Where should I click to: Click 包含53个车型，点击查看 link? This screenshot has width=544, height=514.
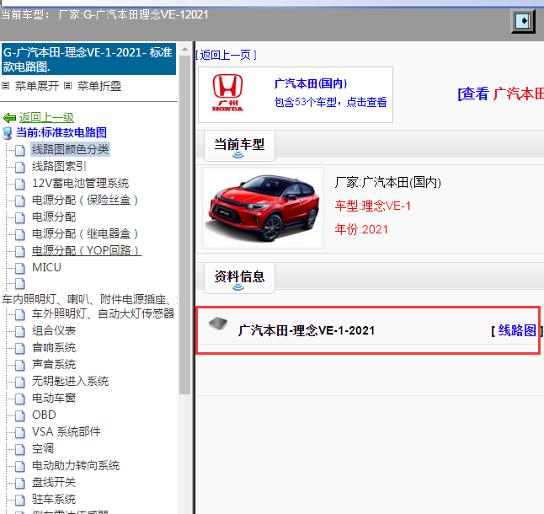(x=330, y=102)
